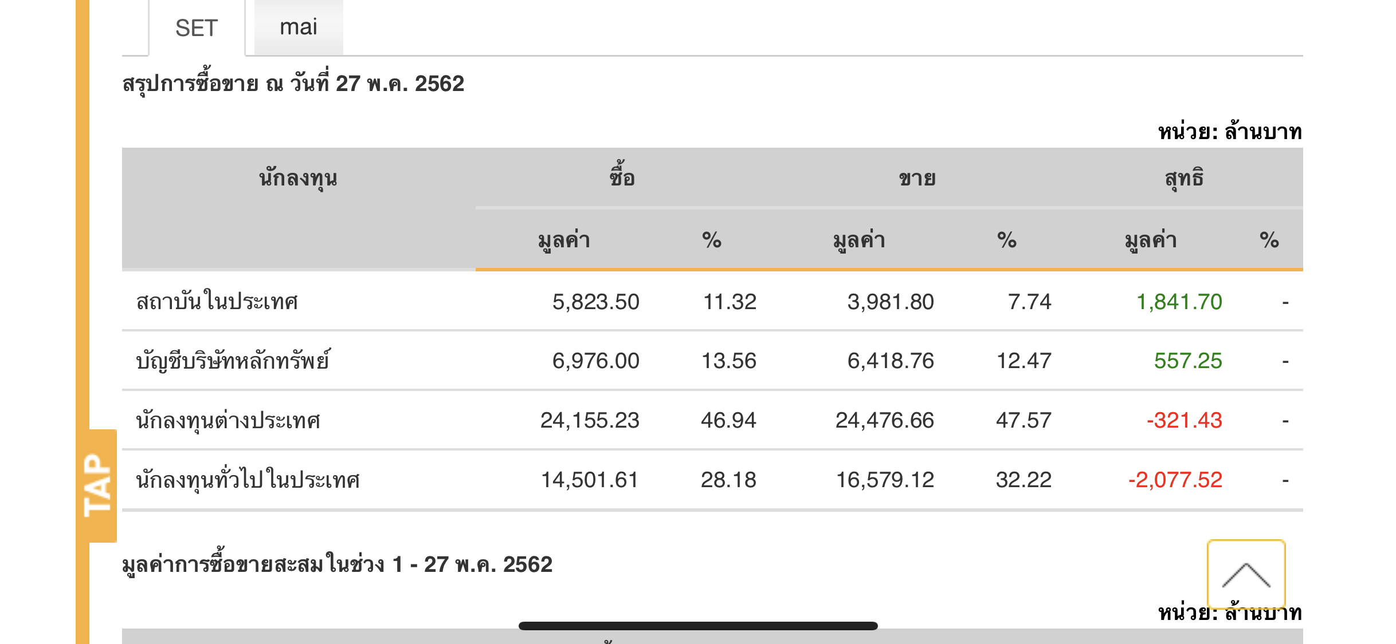The width and height of the screenshot is (1396, 644).
Task: Tap the scroll-to-top chevron button
Action: coord(1246,574)
